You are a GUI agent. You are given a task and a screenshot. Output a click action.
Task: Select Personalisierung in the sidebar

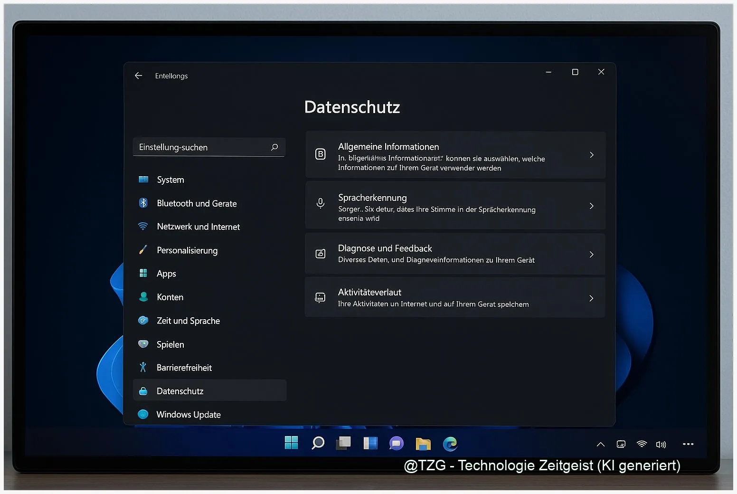click(x=187, y=250)
